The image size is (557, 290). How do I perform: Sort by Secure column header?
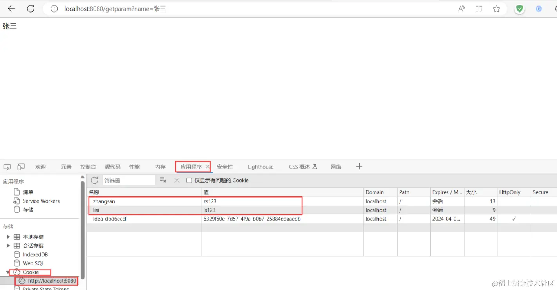tap(544, 192)
